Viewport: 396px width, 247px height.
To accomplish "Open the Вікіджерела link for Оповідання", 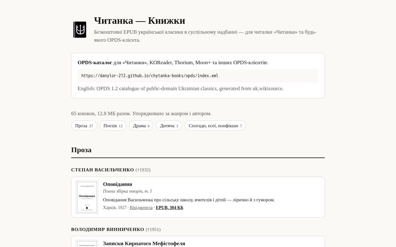I will (141, 208).
